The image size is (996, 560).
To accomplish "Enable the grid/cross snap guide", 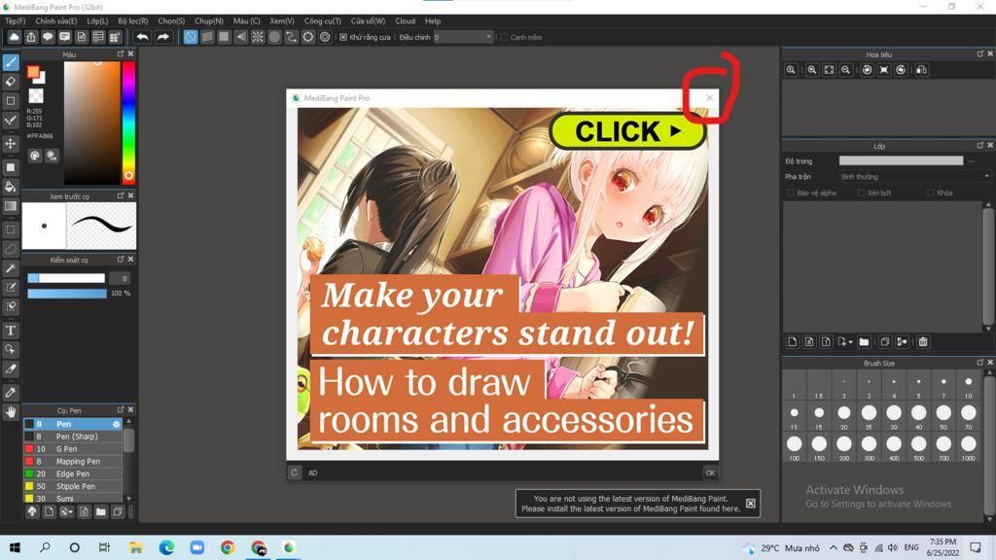I will (224, 37).
